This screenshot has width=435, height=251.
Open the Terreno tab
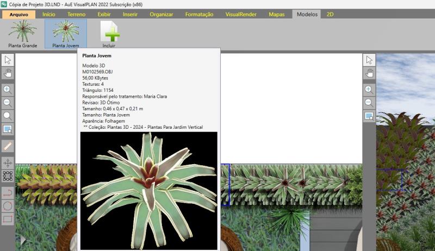(76, 15)
